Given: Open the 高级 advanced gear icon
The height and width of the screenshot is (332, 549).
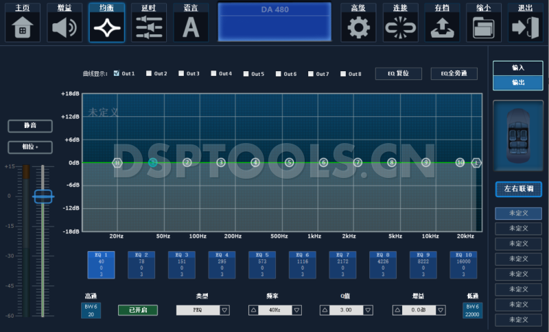Looking at the screenshot, I should tap(358, 23).
